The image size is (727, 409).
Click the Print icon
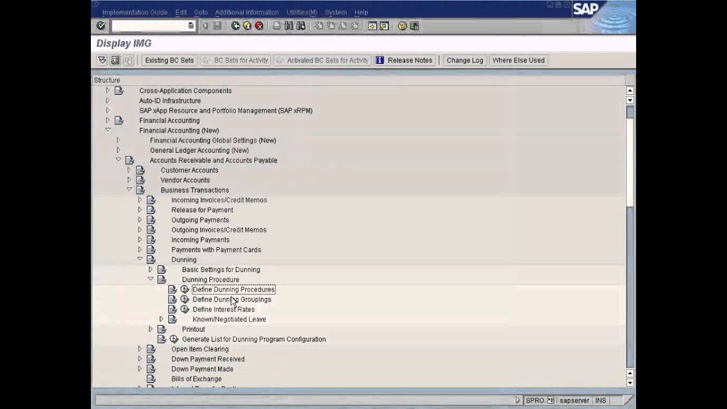click(x=277, y=26)
